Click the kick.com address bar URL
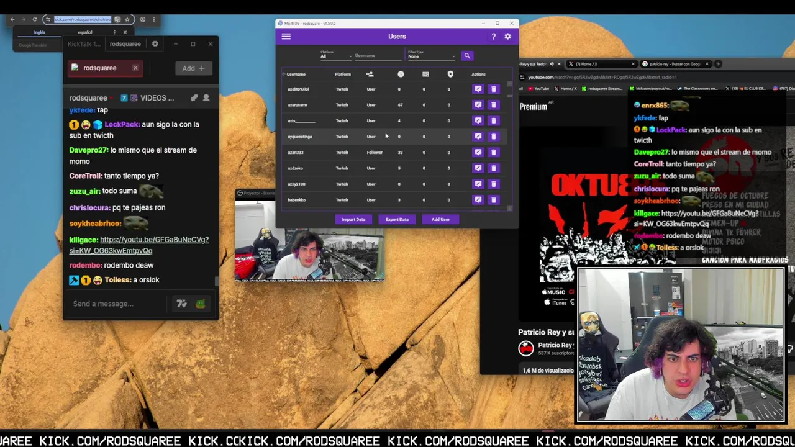795x447 pixels. point(82,20)
